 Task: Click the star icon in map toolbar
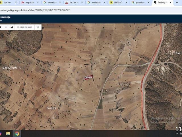point(1,27)
